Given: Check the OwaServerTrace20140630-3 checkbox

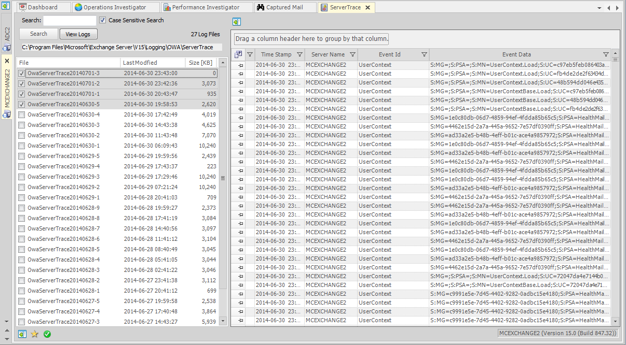Looking at the screenshot, I should pos(21,125).
